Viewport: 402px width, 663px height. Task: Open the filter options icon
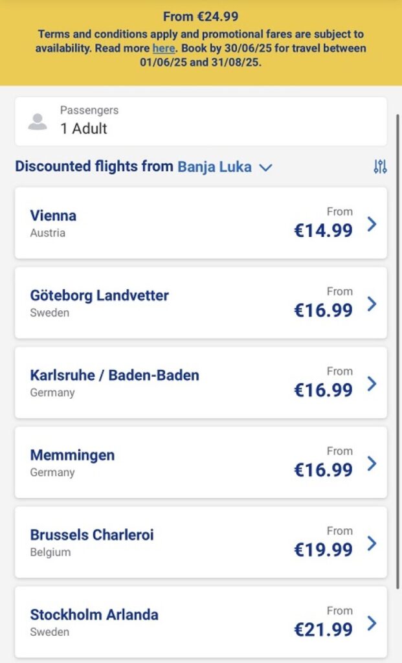[x=380, y=166]
